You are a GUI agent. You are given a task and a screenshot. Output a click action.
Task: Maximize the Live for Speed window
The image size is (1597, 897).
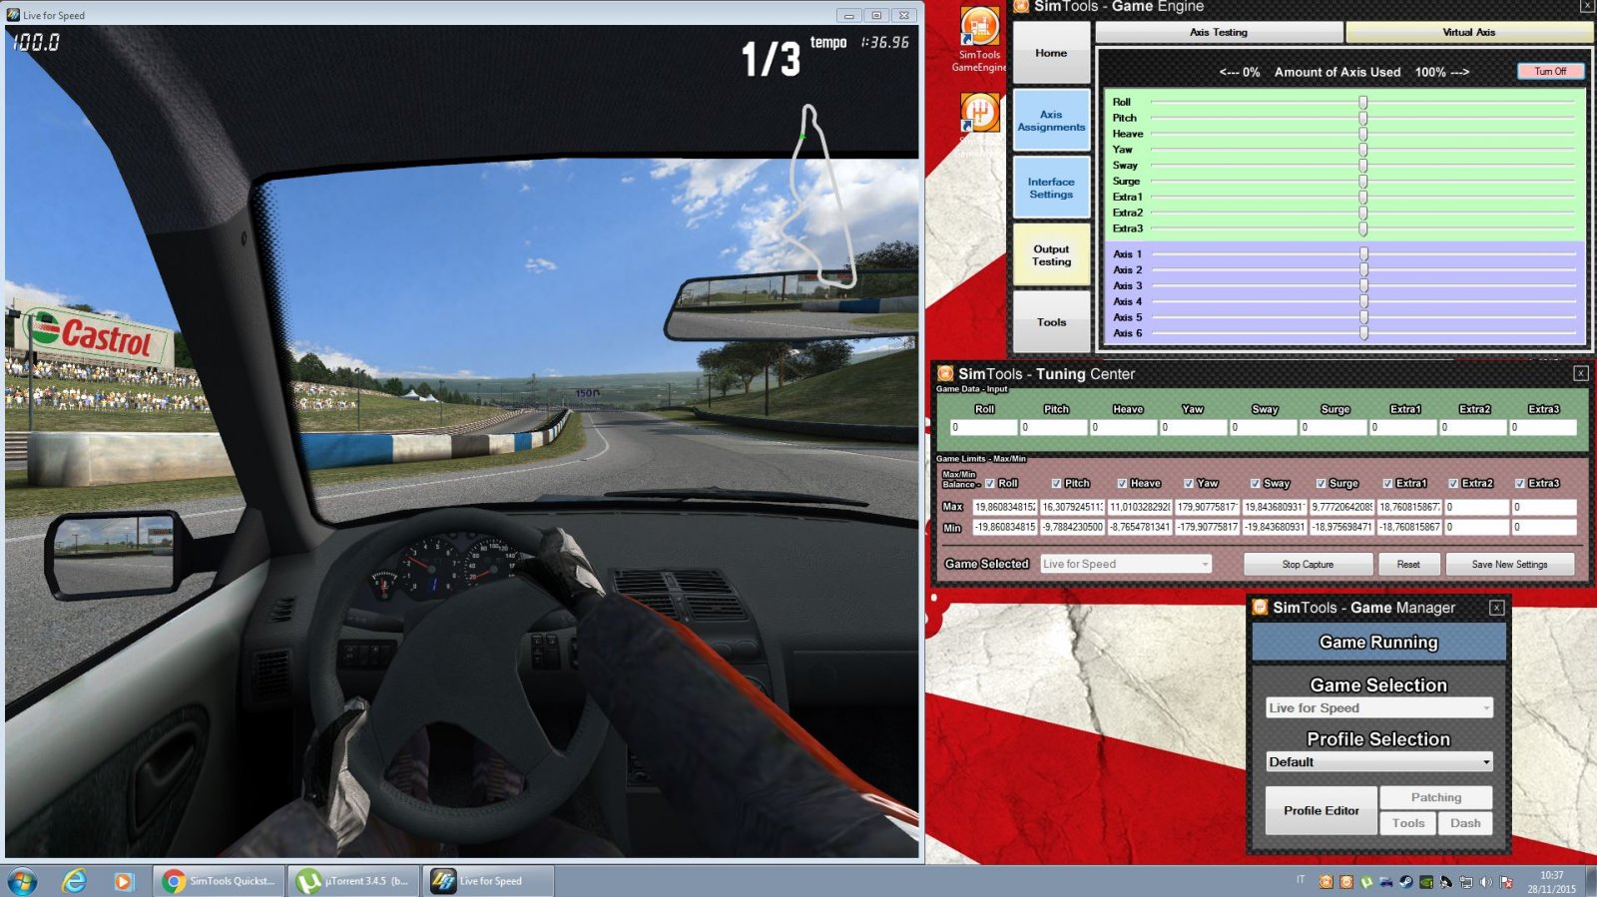click(x=876, y=15)
